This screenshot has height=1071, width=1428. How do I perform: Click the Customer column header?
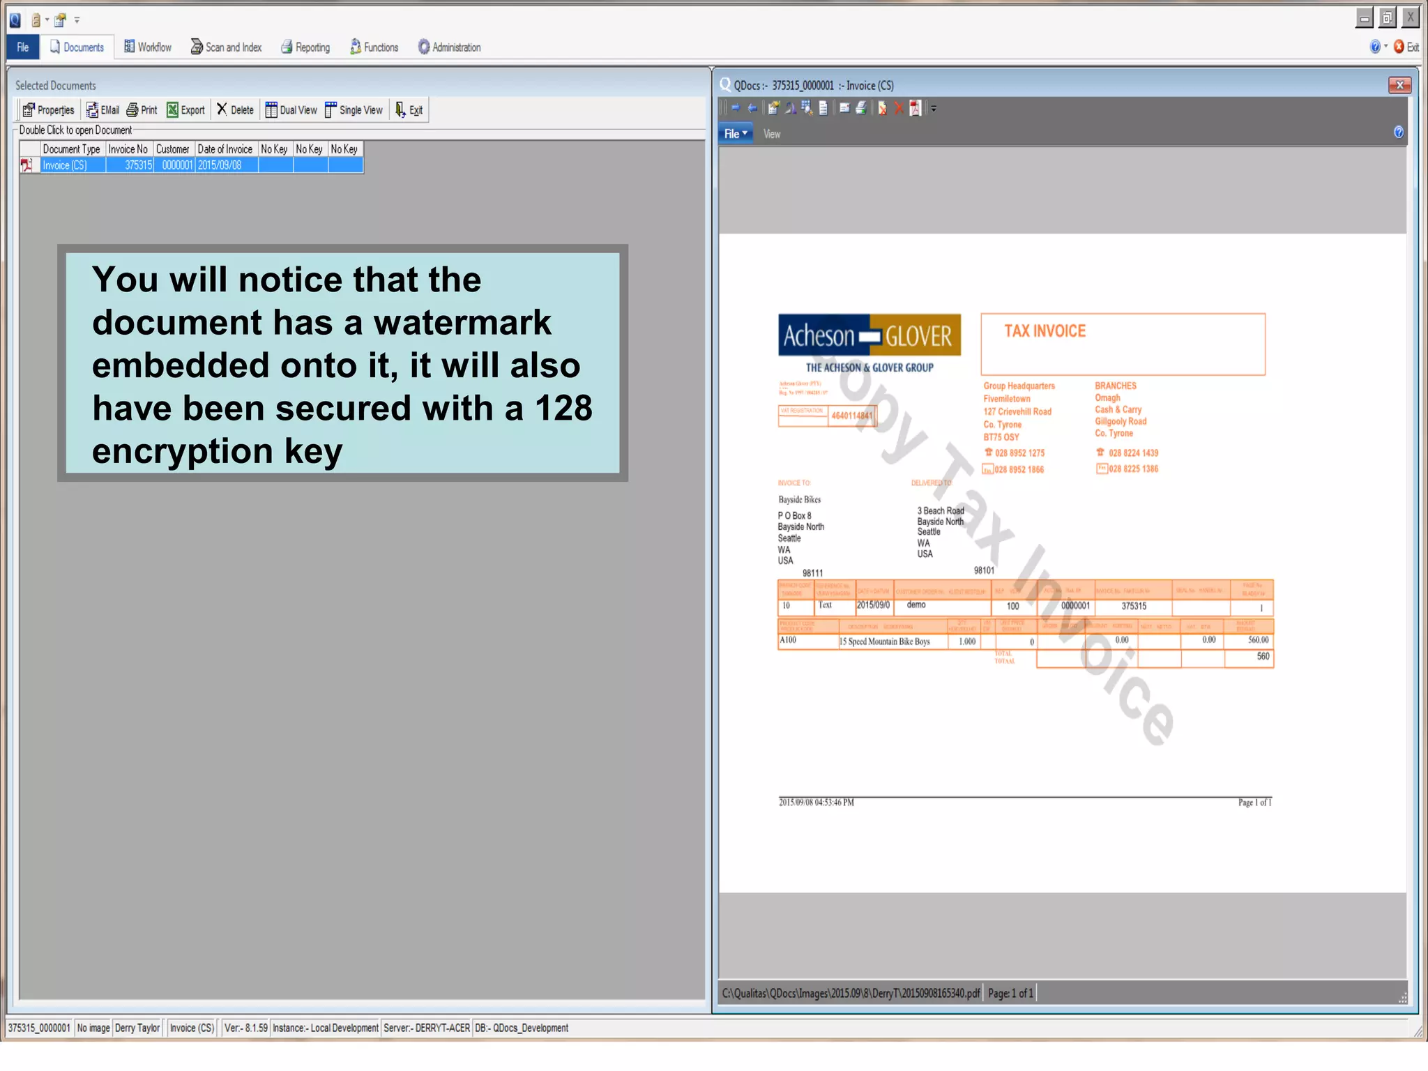tap(173, 149)
